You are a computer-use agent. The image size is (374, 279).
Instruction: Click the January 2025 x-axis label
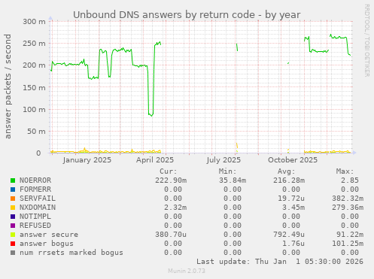(x=87, y=160)
